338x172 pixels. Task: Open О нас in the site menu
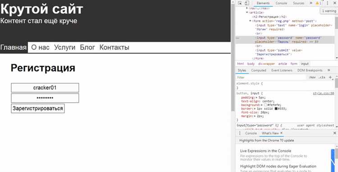pyautogui.click(x=40, y=47)
